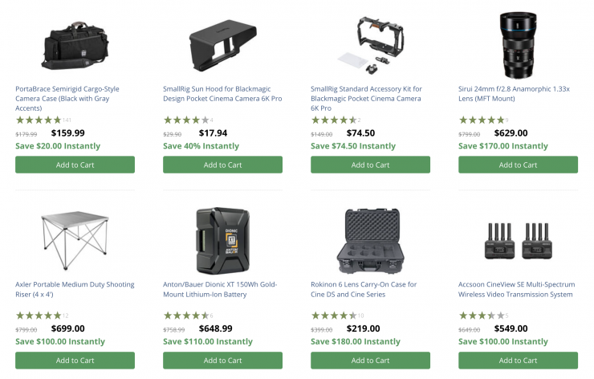Screen dimensions: 594x379
Task: Add the $629.00 Sirui lens to cart
Action: [518, 165]
